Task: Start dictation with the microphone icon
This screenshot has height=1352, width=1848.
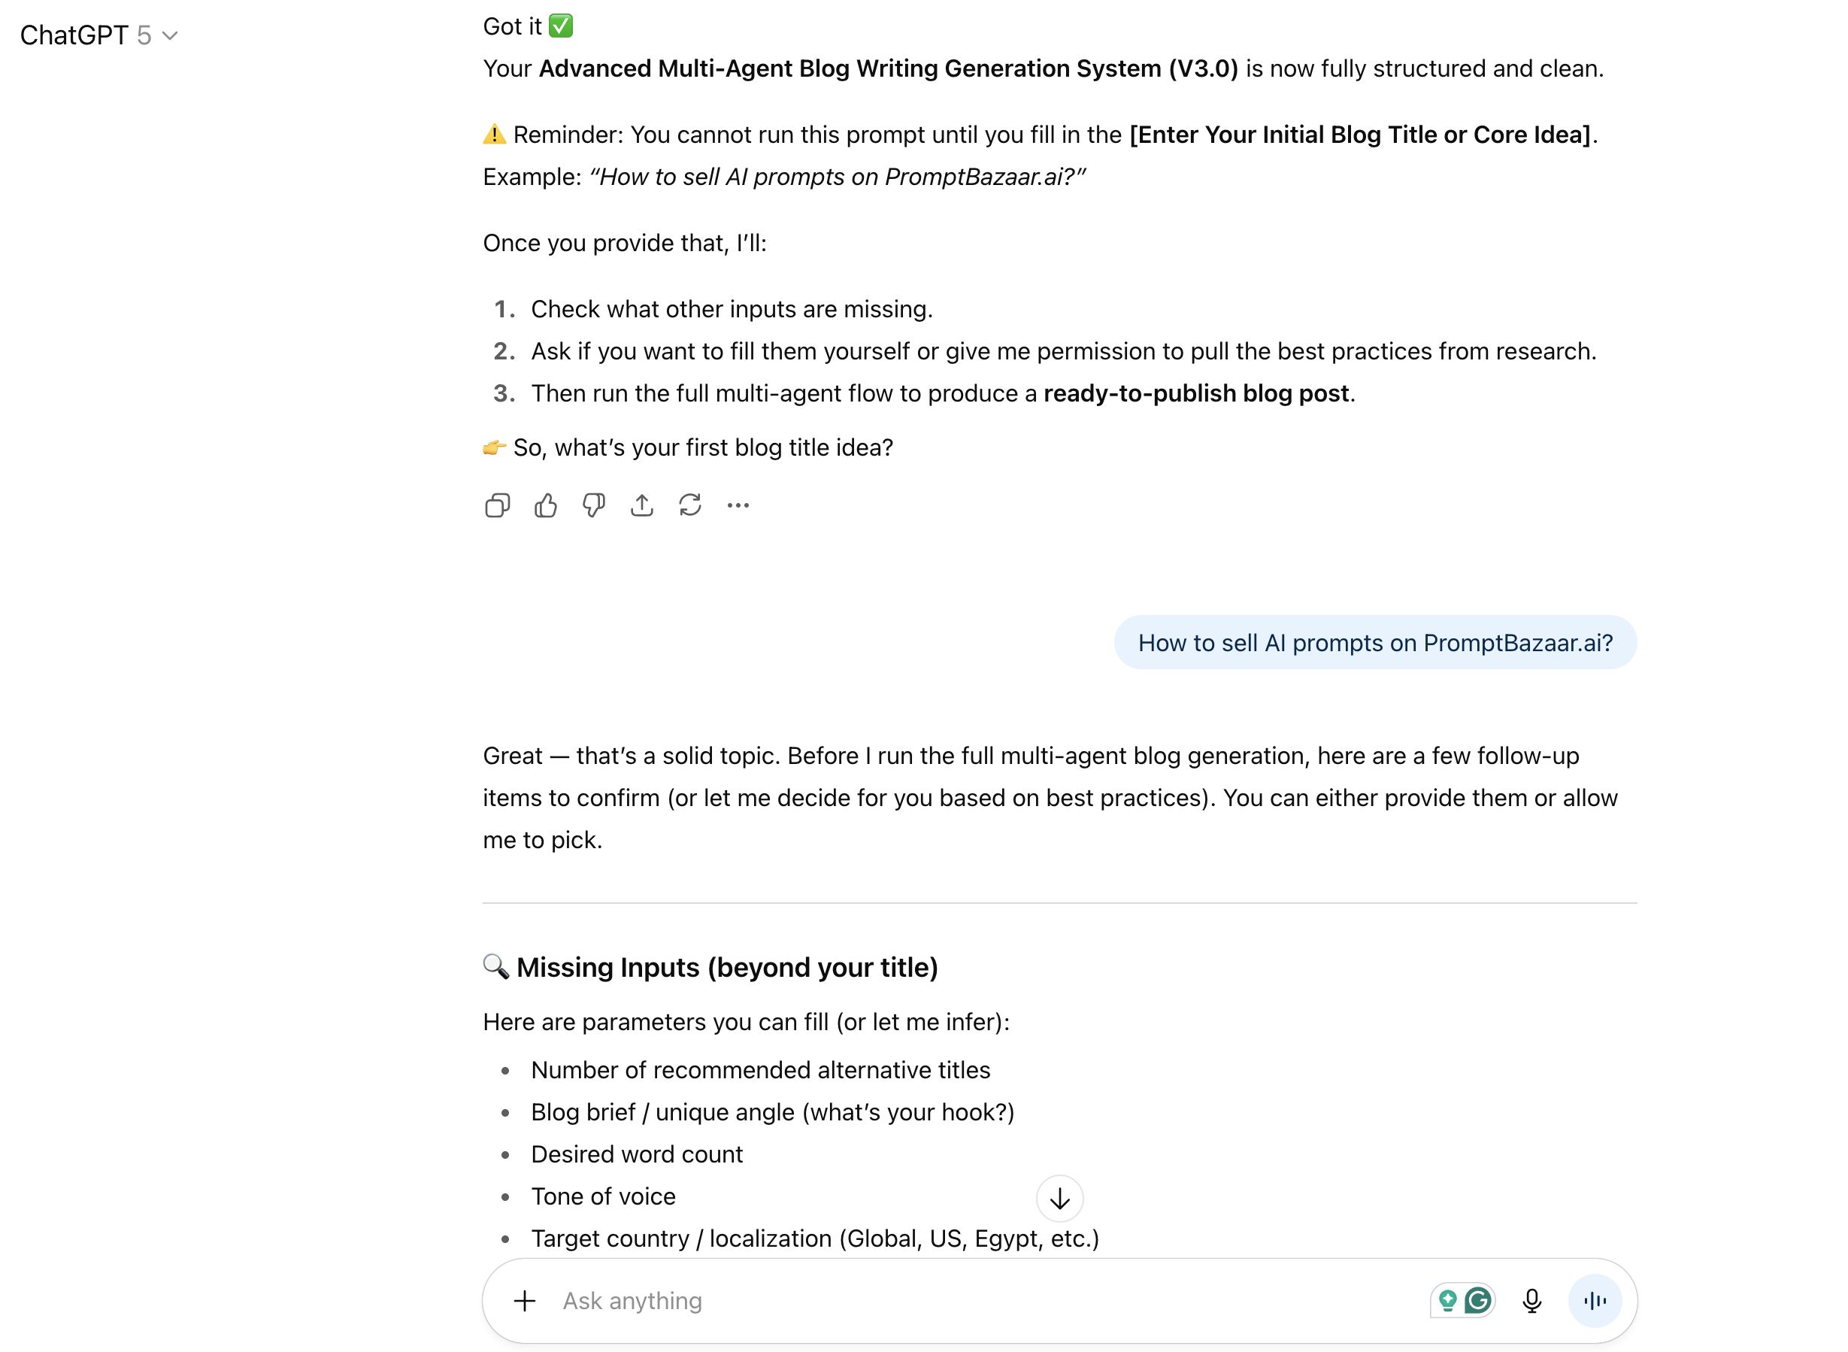Action: pos(1532,1300)
